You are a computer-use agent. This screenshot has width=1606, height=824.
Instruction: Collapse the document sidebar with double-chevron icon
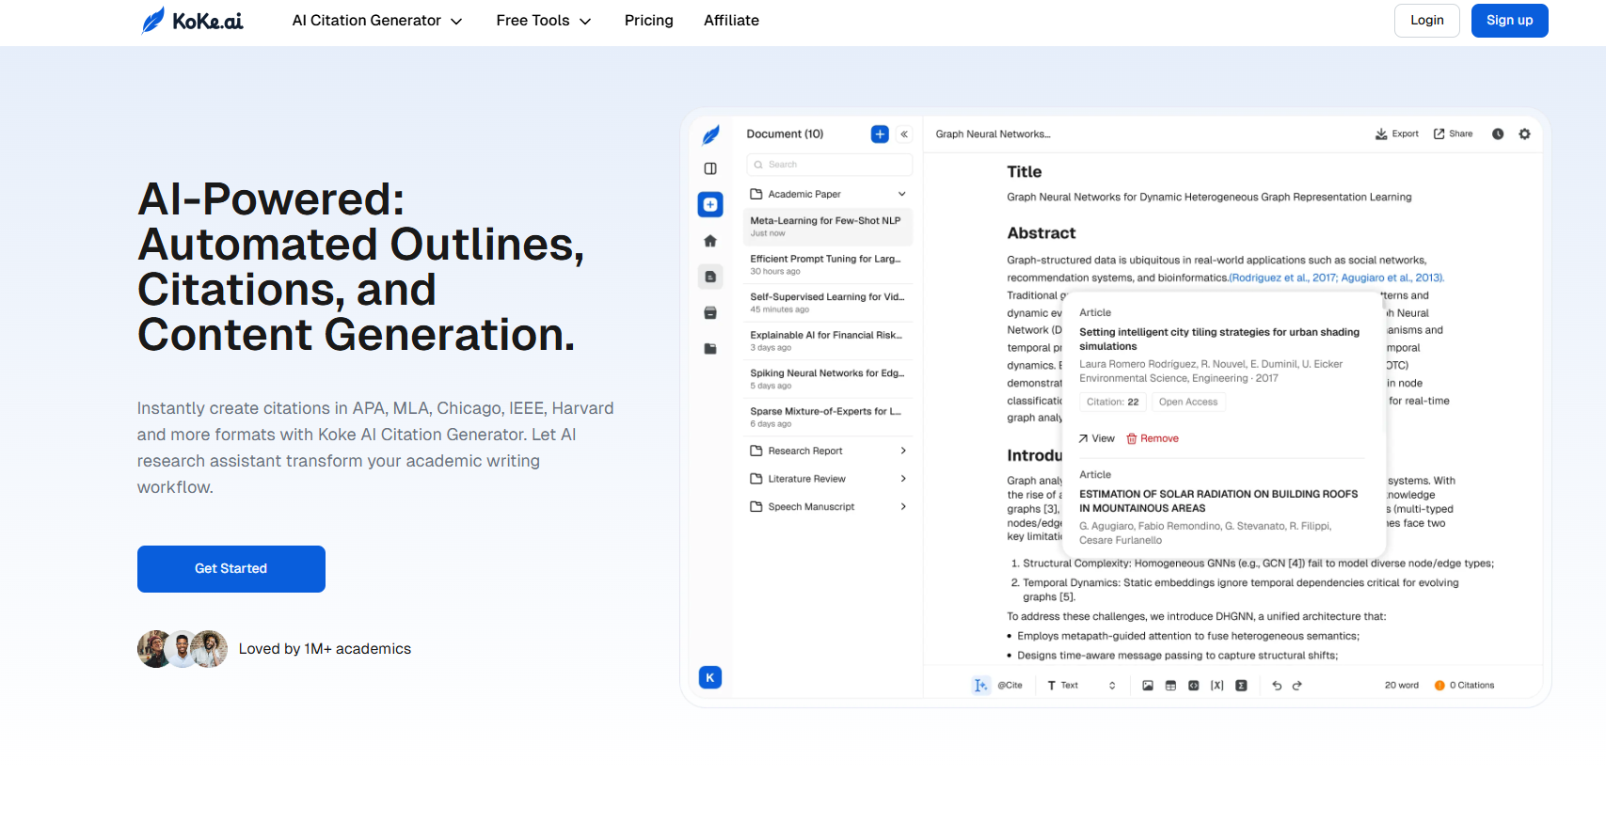click(904, 135)
